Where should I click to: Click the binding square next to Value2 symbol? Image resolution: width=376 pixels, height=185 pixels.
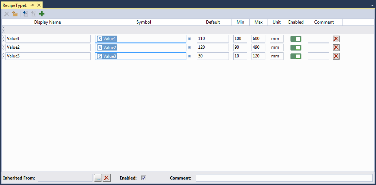click(189, 47)
